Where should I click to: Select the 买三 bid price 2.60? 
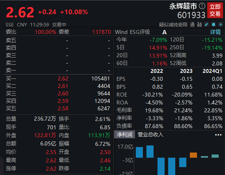(x=63, y=93)
